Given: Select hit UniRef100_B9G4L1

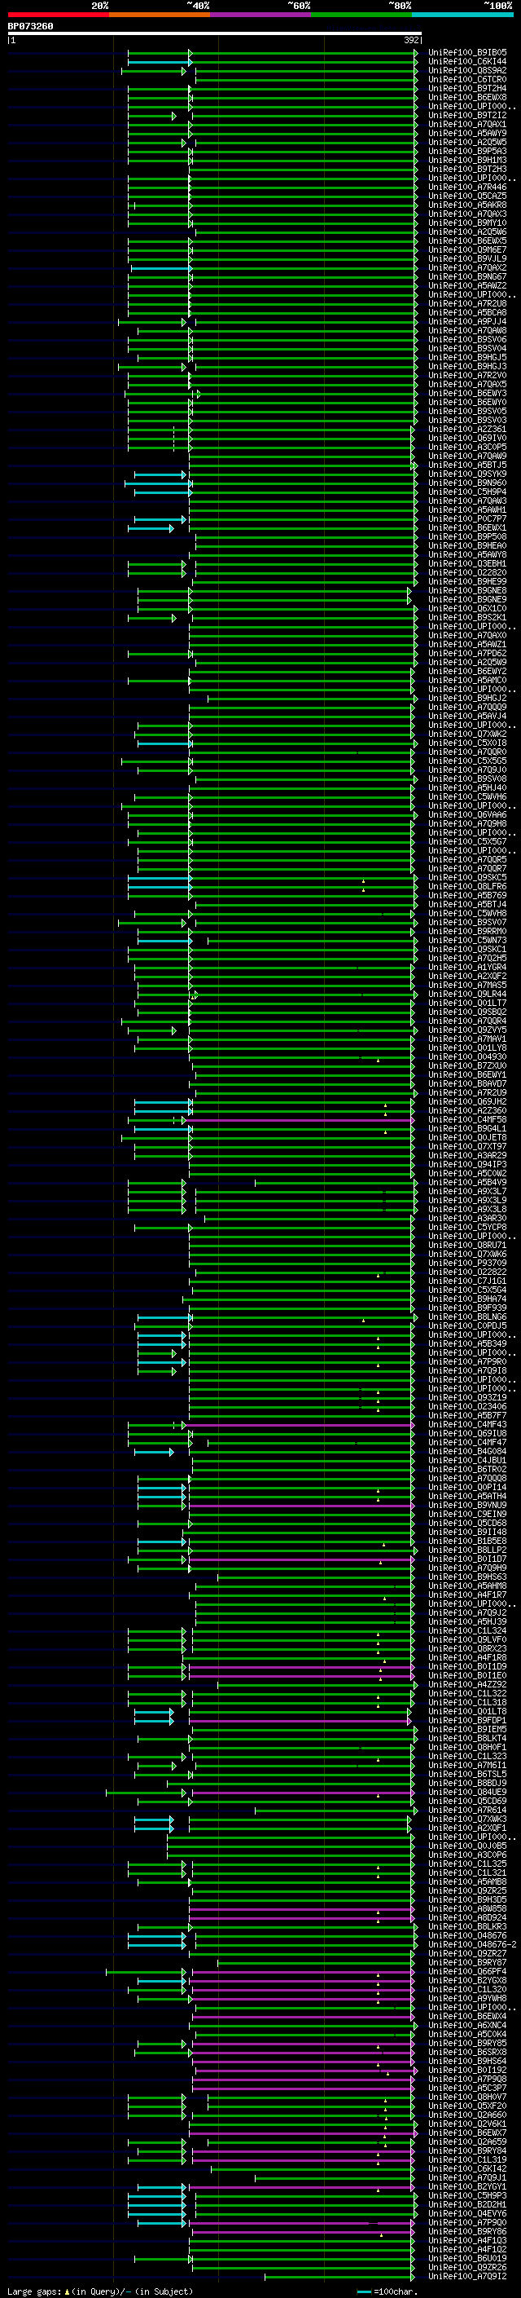Looking at the screenshot, I should (x=467, y=1128).
